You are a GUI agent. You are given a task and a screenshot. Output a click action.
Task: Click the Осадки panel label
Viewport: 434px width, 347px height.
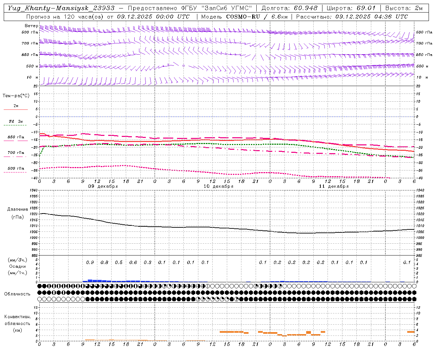17,266
